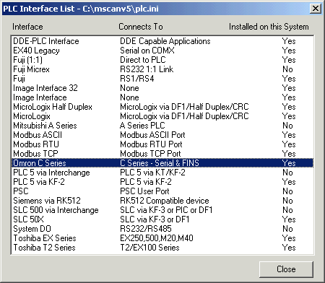Click the Close button
Viewport: 325px width, 283px height.
[286, 269]
